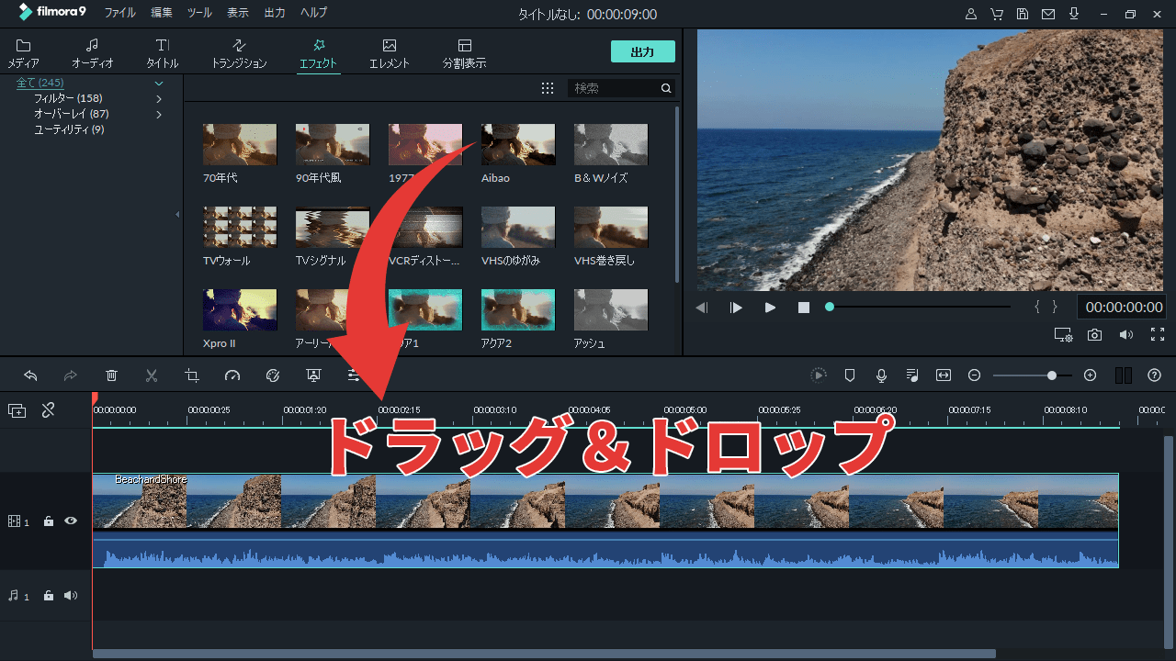Expand the フィルター category arrow

(159, 98)
